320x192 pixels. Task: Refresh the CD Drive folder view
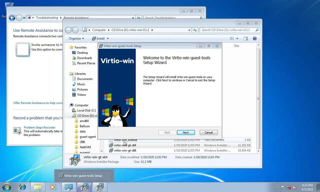click(195, 30)
